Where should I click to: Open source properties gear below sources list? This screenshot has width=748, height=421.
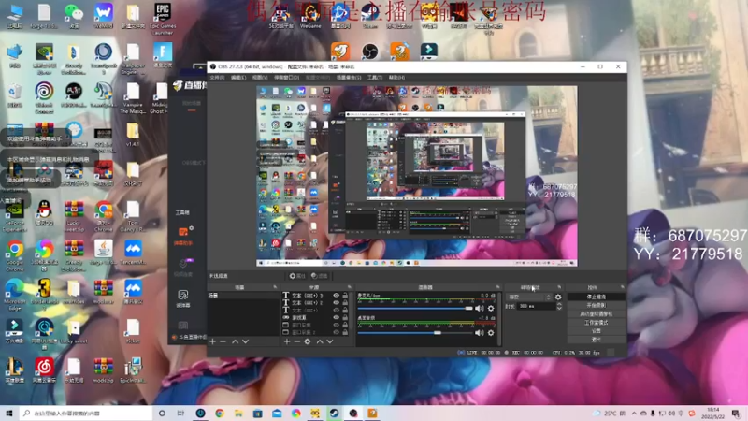[308, 341]
